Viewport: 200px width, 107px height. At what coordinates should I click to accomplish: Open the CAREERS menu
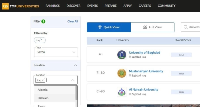point(145,6)
